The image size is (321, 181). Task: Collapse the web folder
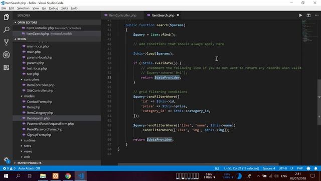coord(27,157)
